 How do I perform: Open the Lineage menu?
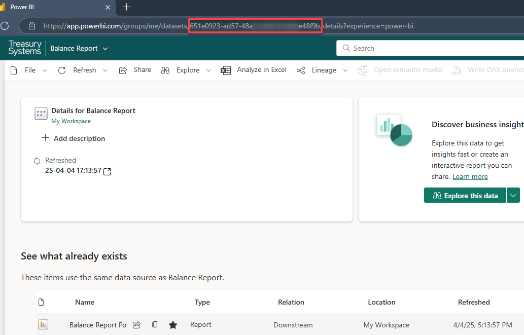tap(324, 70)
